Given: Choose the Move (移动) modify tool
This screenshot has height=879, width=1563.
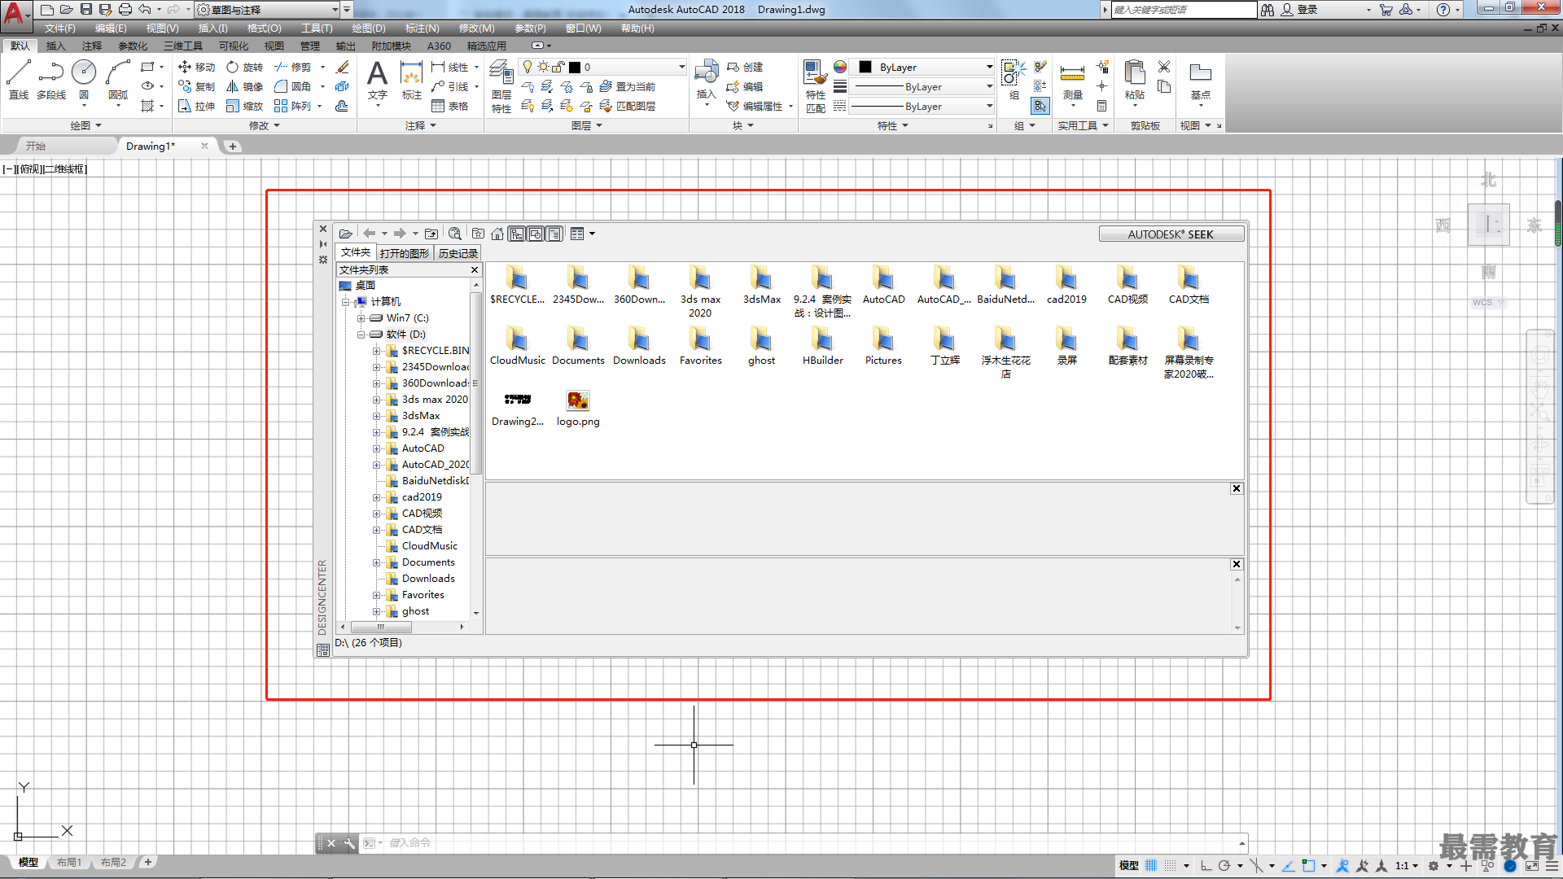Looking at the screenshot, I should 196,67.
